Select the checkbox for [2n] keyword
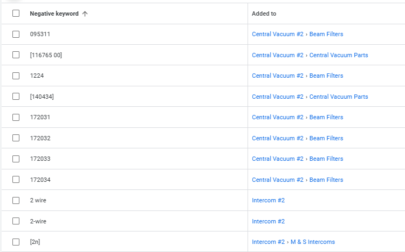Viewport: 405px width, 252px height. [x=16, y=242]
